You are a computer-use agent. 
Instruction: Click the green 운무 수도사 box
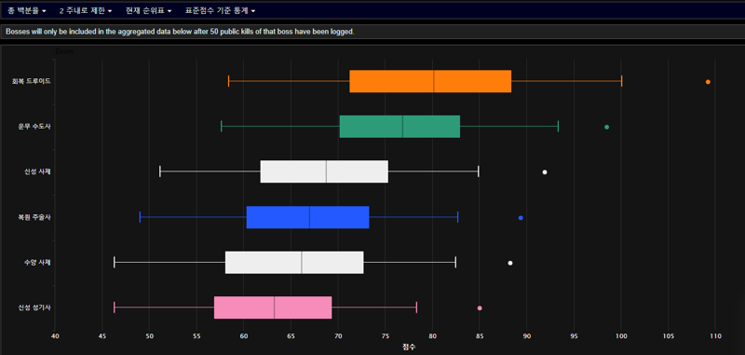pyautogui.click(x=400, y=127)
